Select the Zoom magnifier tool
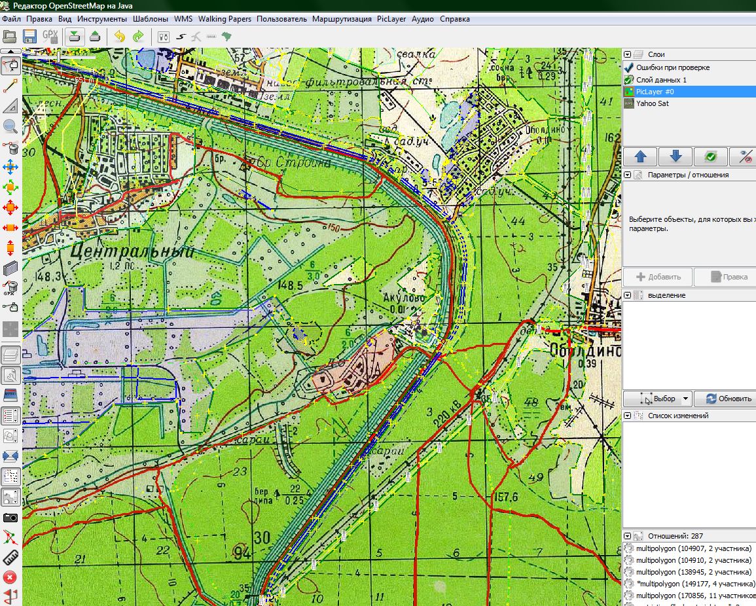 coord(10,127)
